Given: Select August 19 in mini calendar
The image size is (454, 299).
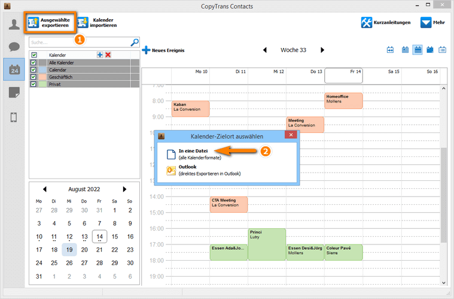Looking at the screenshot, I should click(x=69, y=250).
